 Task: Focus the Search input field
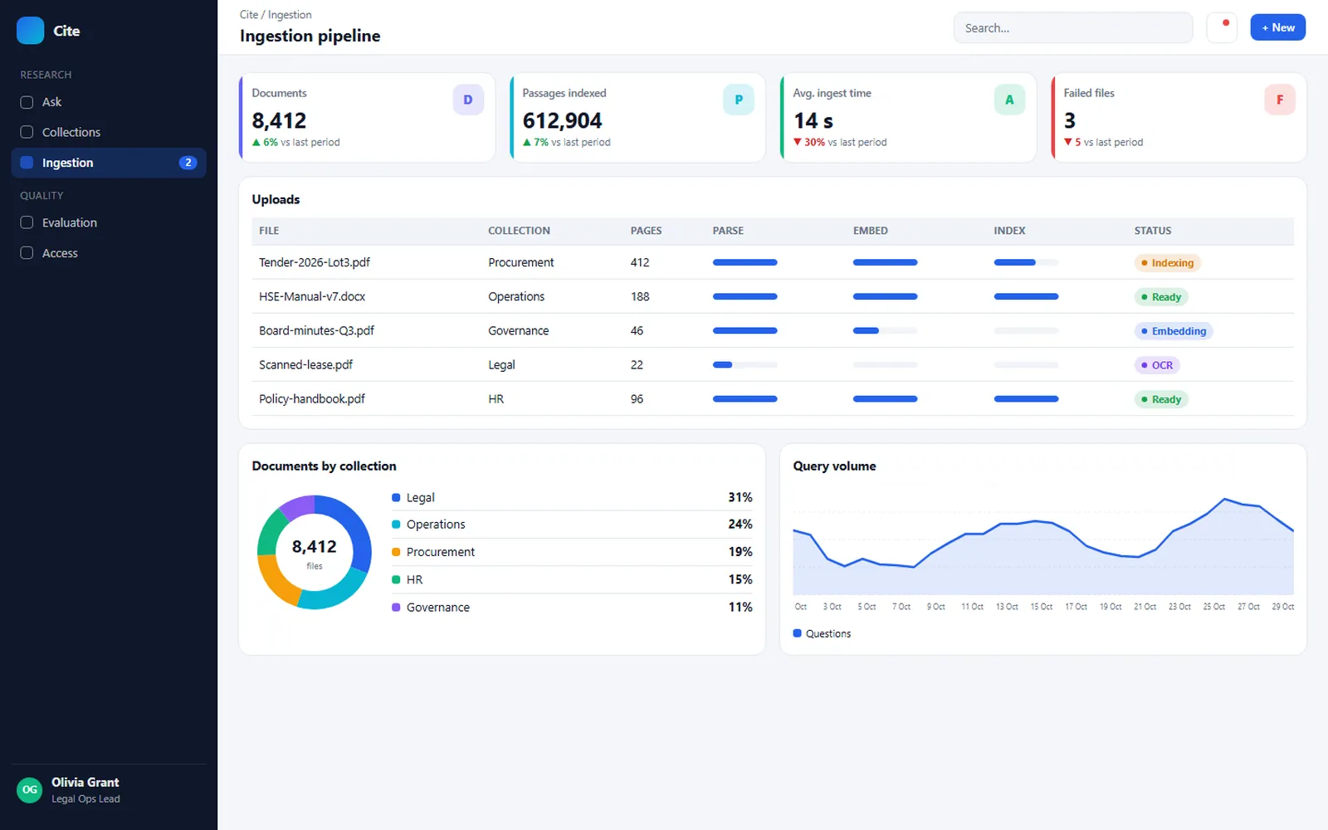pos(1073,27)
